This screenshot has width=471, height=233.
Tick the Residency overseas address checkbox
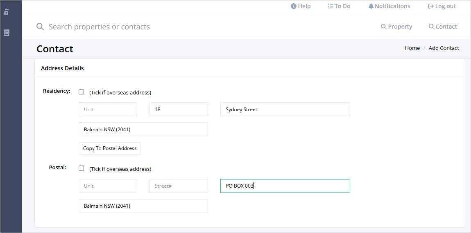[81, 92]
